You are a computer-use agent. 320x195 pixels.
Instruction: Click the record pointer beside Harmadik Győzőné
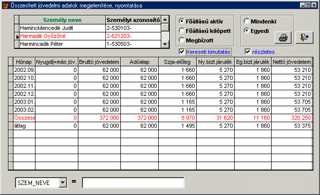click(17, 36)
